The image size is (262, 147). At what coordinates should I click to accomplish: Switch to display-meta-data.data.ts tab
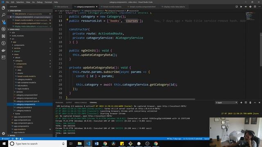coord(174,7)
